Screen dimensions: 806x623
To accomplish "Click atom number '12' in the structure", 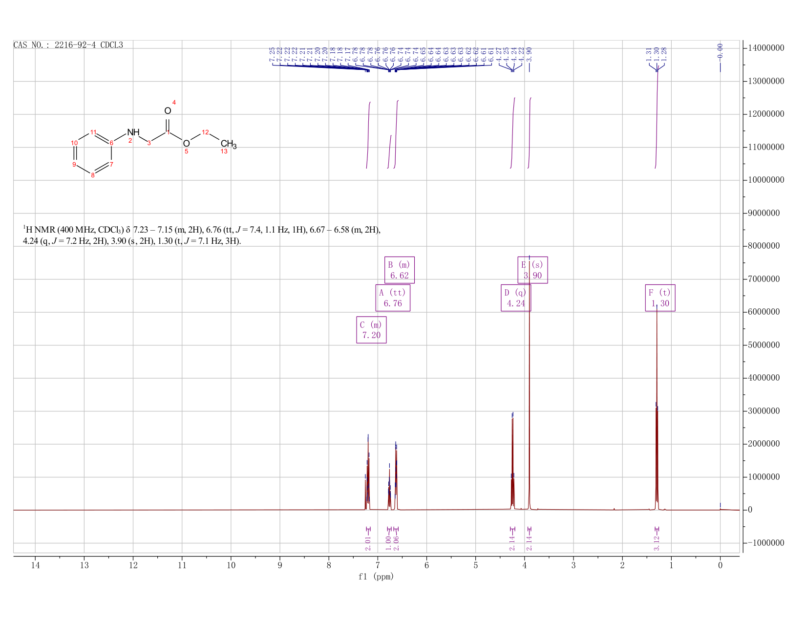I will click(x=206, y=132).
